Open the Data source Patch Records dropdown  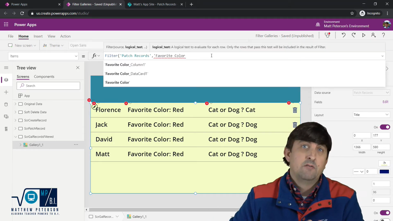tap(371, 93)
